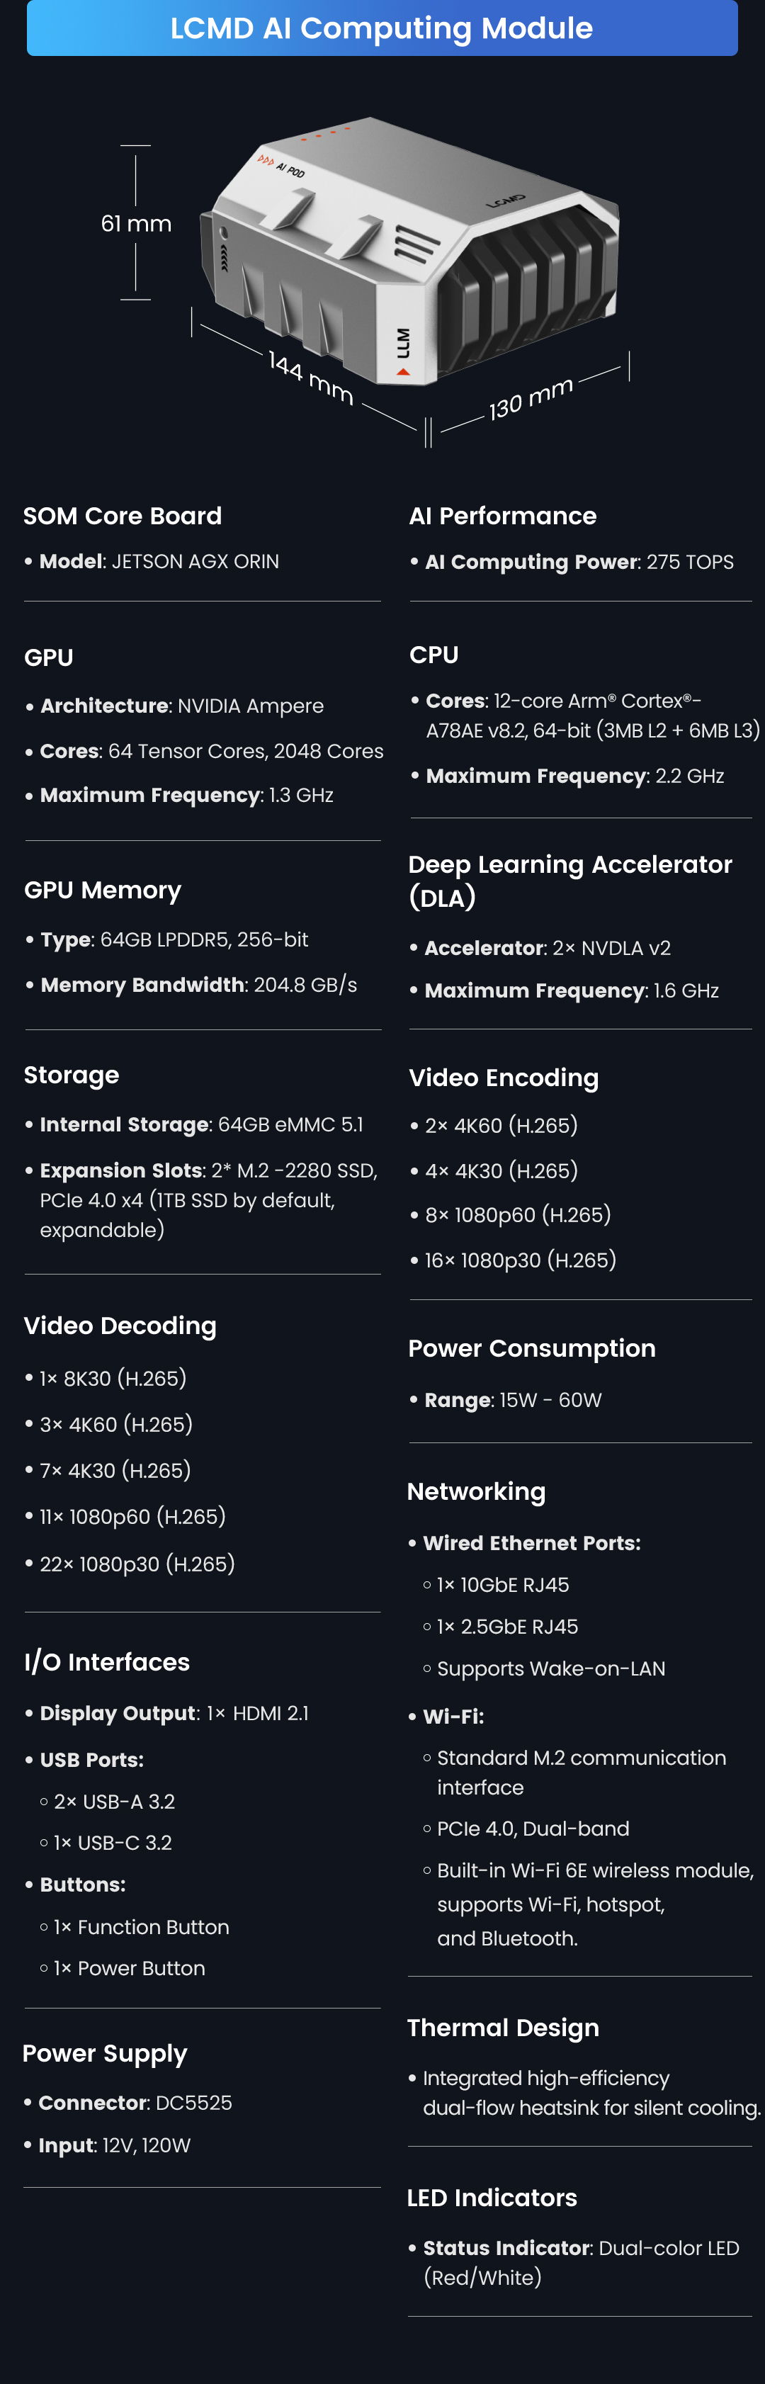
Task: Select the GPU Memory section title
Action: click(x=103, y=891)
